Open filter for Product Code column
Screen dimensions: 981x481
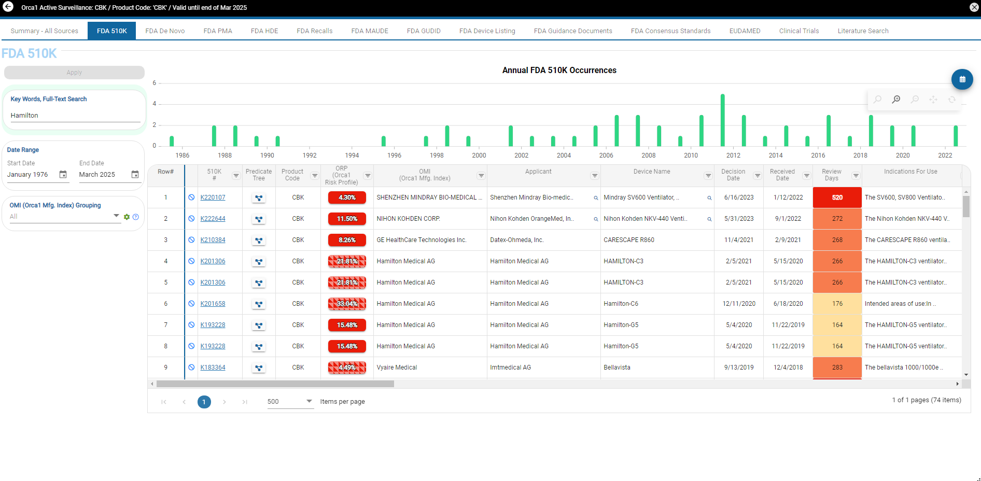click(x=315, y=176)
